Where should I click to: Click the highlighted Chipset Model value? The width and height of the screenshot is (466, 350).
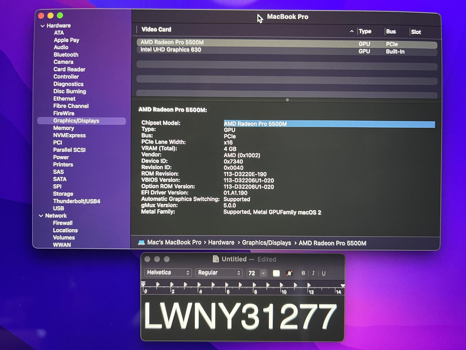pyautogui.click(x=329, y=124)
